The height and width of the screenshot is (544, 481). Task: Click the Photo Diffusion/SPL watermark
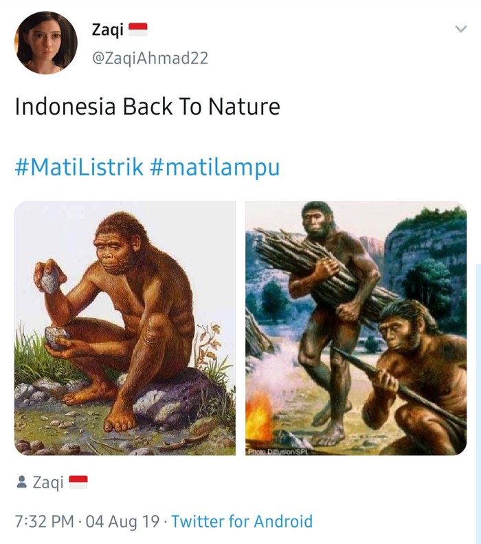click(x=277, y=452)
